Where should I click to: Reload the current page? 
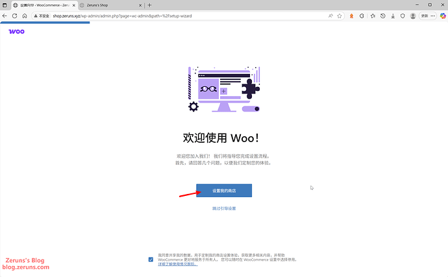(x=14, y=16)
